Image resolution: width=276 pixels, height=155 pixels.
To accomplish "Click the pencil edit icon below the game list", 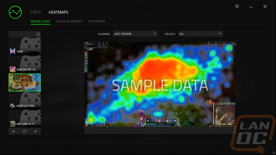I will 35,131.
